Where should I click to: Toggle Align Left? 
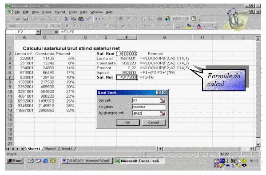coord(91,26)
